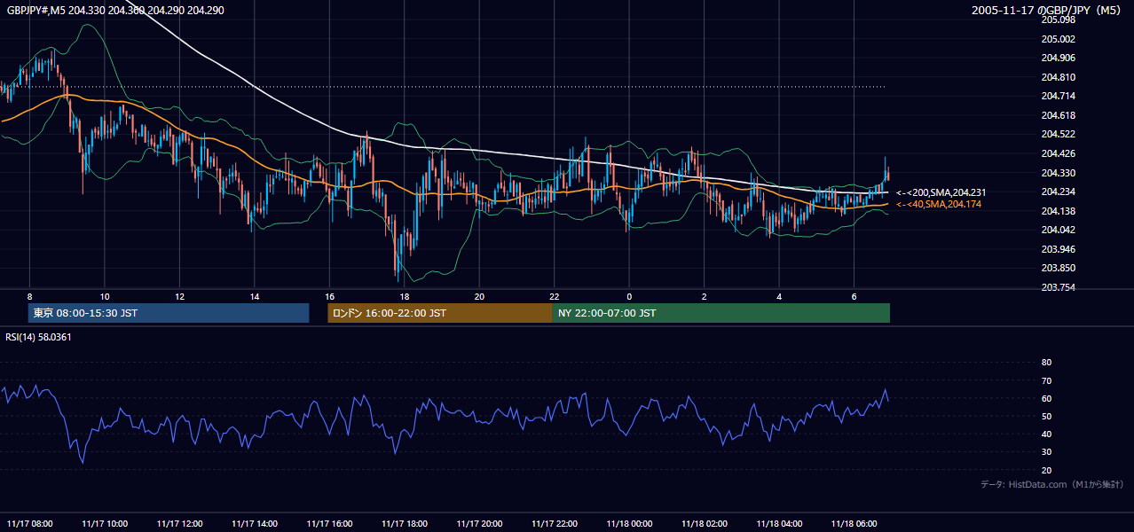
Task: Click the 205.098 price axis label
Action: click(1058, 20)
